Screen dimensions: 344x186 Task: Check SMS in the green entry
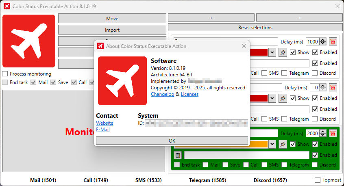tap(265, 165)
